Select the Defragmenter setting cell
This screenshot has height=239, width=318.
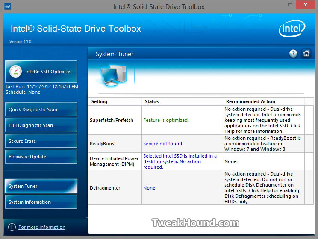tap(115, 187)
